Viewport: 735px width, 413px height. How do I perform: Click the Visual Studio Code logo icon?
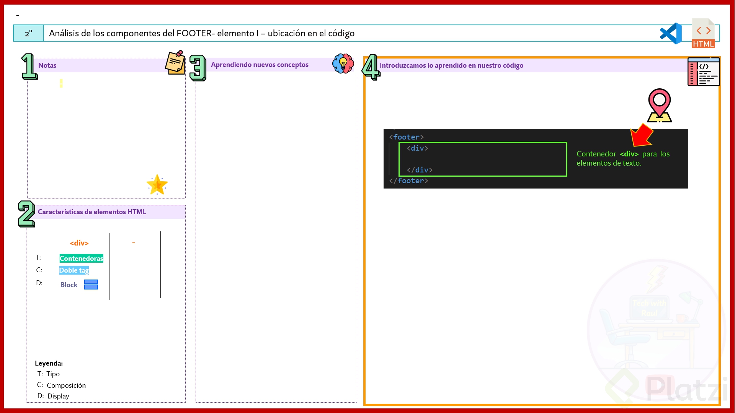(x=671, y=33)
